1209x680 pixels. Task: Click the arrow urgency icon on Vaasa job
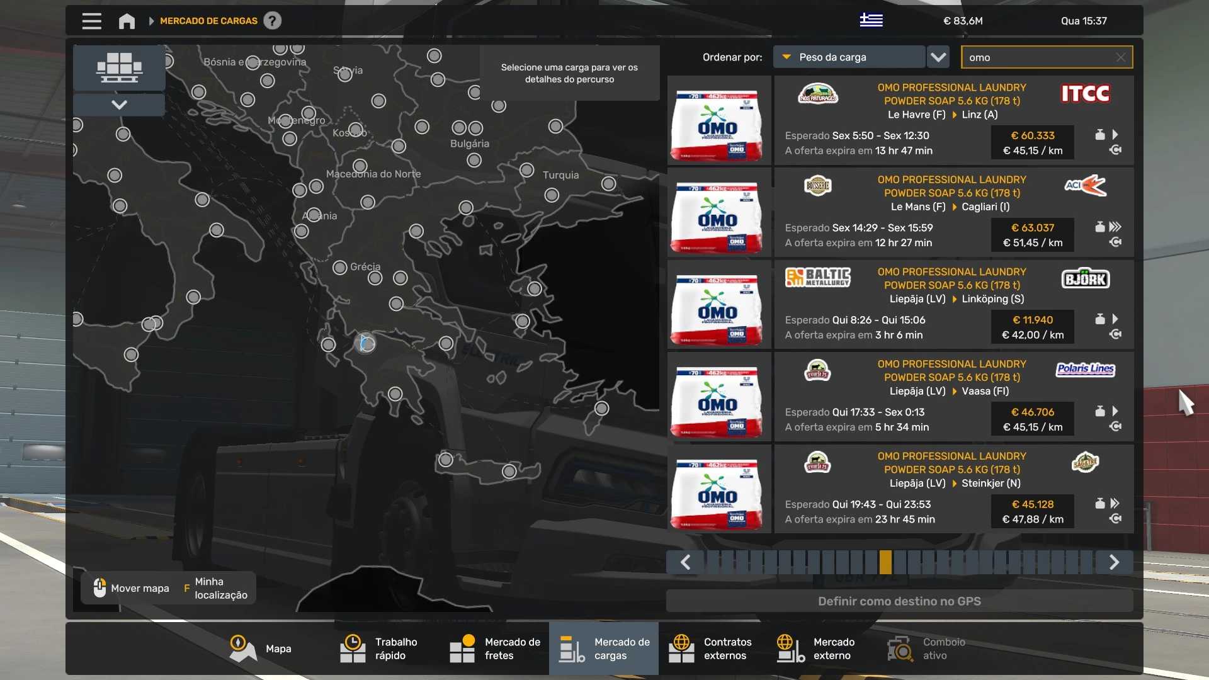1115,411
